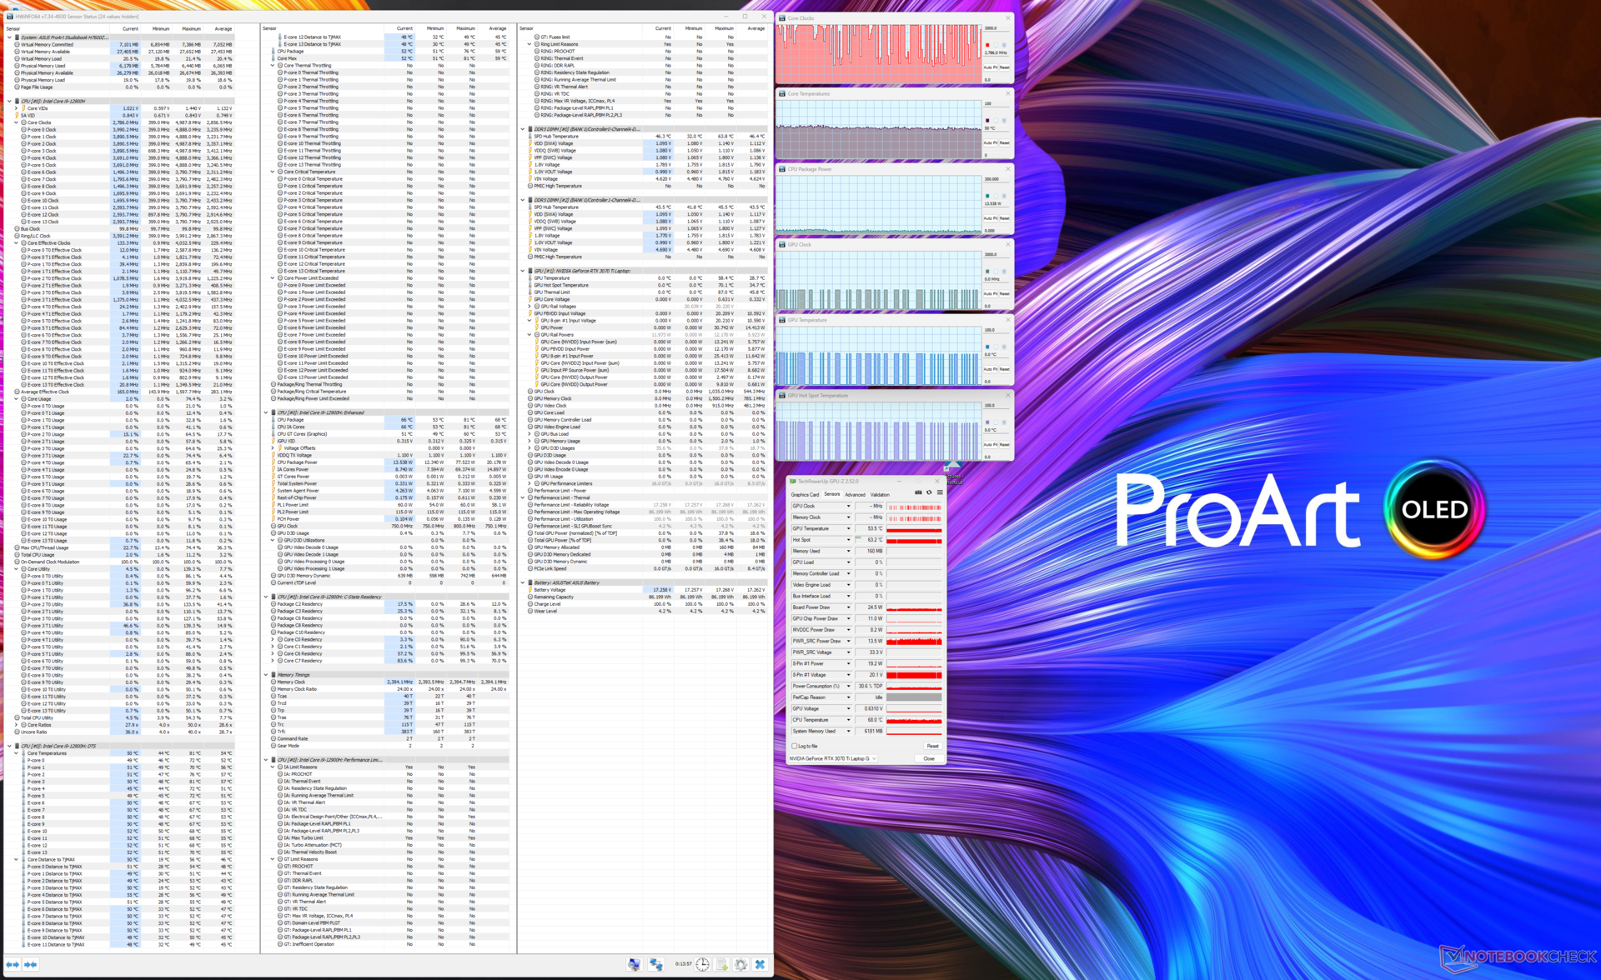Click HWiNFO expand columns arrows icon

pyautogui.click(x=13, y=964)
